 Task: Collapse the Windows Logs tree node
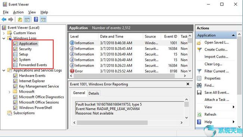point(4,38)
